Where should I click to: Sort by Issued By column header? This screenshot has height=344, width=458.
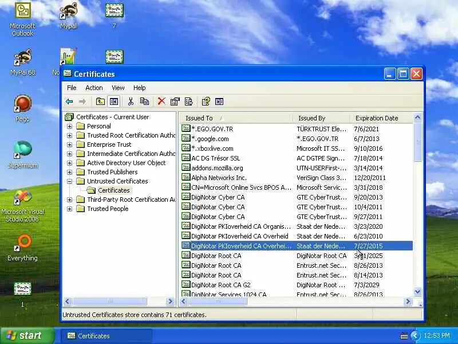[321, 118]
